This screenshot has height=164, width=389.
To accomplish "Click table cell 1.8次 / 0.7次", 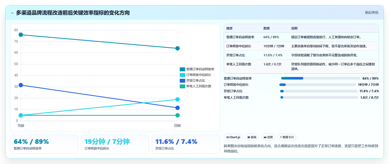I will [x=272, y=64].
